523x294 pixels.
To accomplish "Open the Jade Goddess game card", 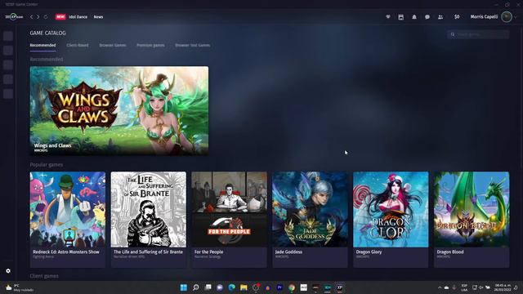I will (x=310, y=220).
